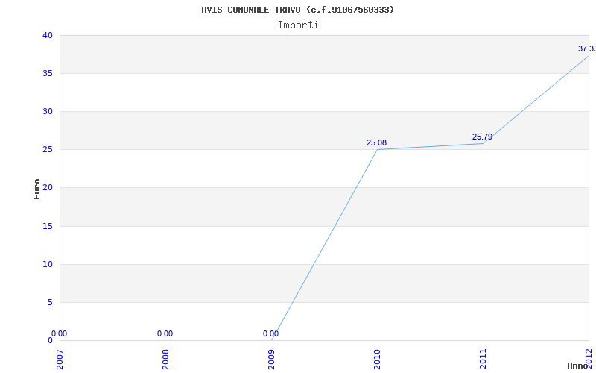Select the 2012 year label

[589, 360]
